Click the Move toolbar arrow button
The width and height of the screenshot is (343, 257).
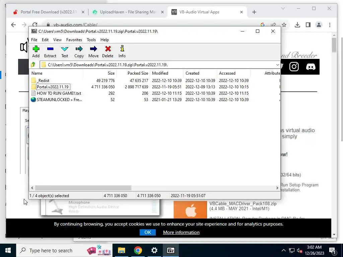point(93,52)
